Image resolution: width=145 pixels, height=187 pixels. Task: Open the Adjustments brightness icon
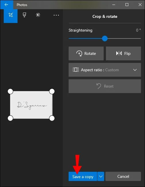38,15
